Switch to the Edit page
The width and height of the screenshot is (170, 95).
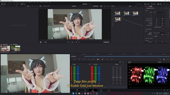tap(77, 90)
